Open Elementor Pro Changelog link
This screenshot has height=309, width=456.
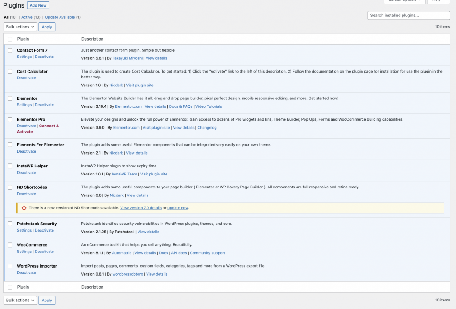[x=207, y=128]
